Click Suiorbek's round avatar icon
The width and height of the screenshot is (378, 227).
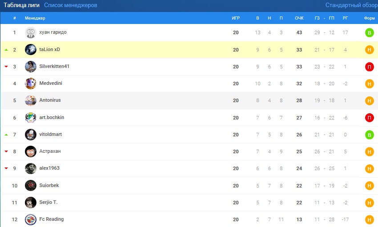pos(31,185)
